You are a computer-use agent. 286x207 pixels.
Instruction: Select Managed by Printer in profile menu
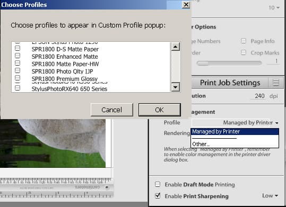click(235, 131)
